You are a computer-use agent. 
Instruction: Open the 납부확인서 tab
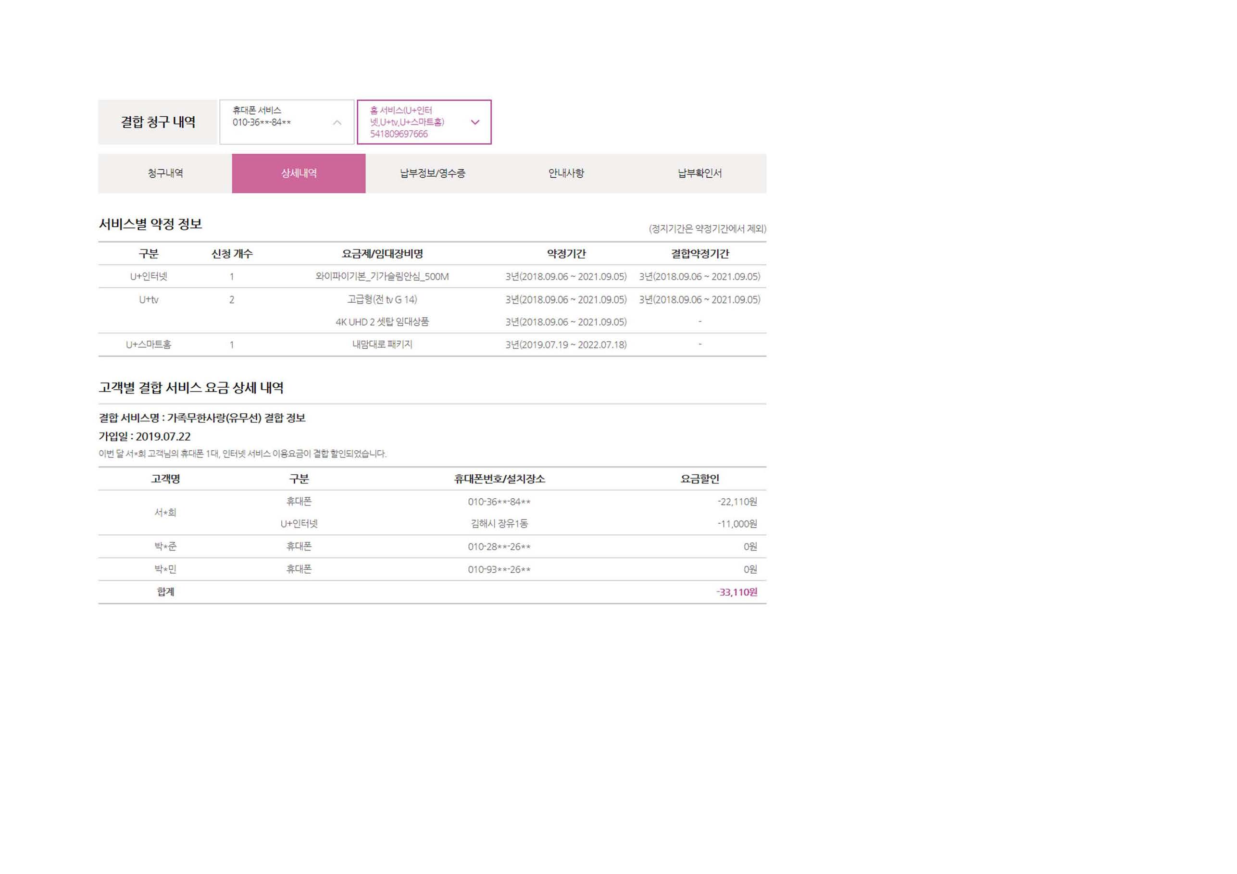coord(700,173)
